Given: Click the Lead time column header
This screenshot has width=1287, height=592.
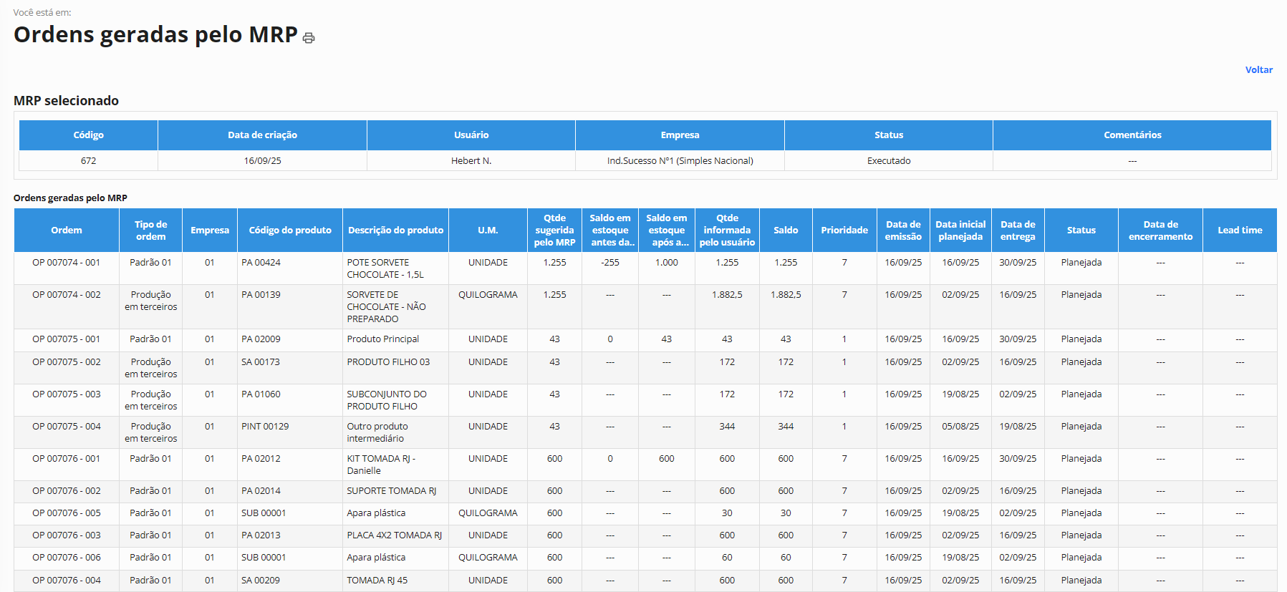Looking at the screenshot, I should point(1239,231).
